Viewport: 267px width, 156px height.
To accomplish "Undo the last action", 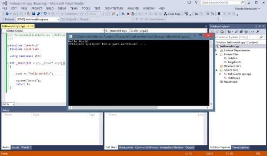I will tap(45, 14).
